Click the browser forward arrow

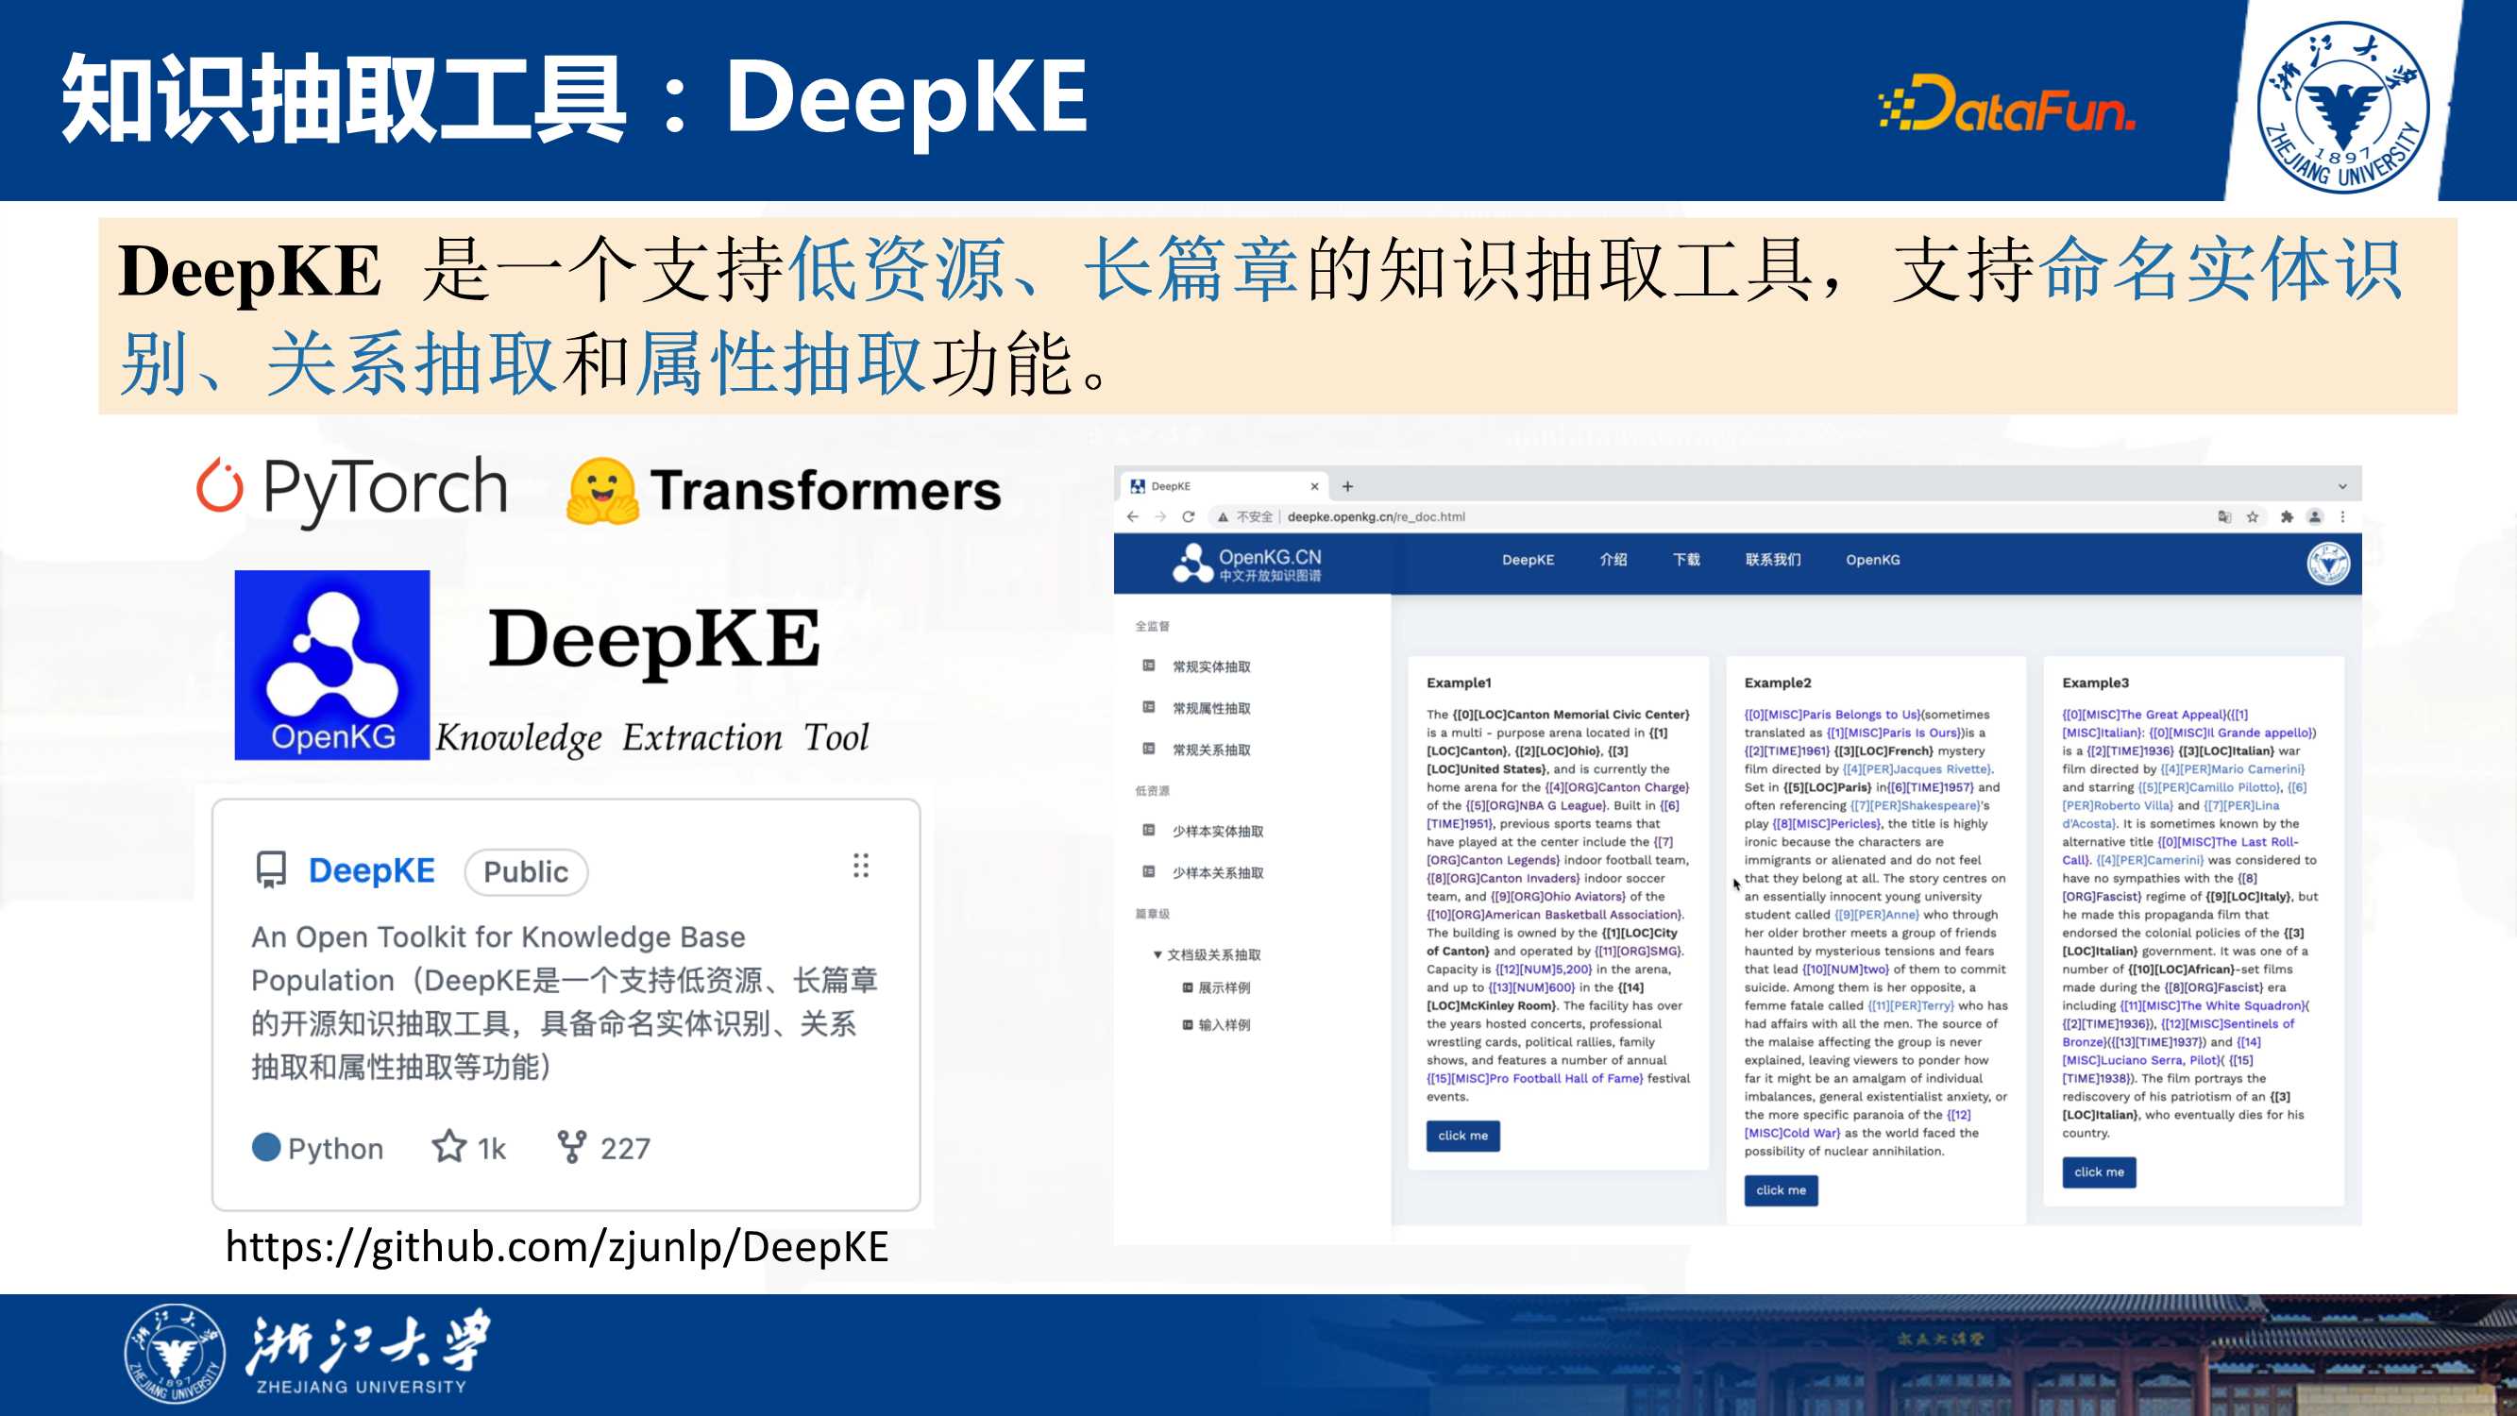click(x=1159, y=517)
